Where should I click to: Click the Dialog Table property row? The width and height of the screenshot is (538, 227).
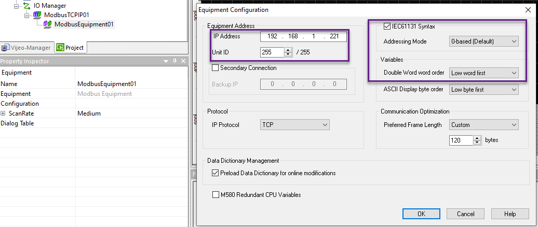pyautogui.click(x=93, y=123)
